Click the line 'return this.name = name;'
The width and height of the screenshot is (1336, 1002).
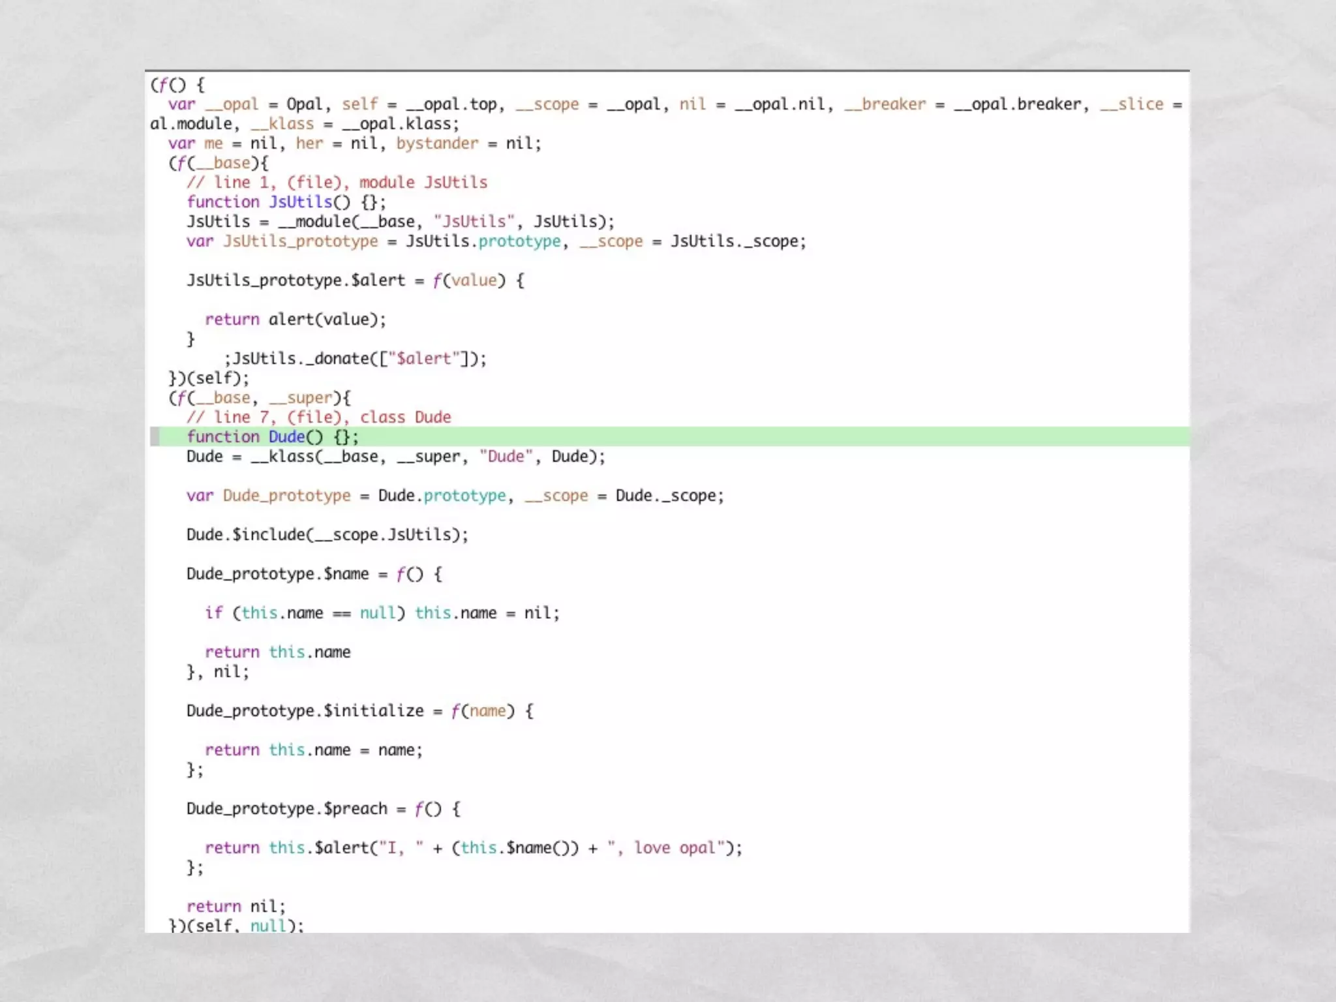(x=314, y=750)
